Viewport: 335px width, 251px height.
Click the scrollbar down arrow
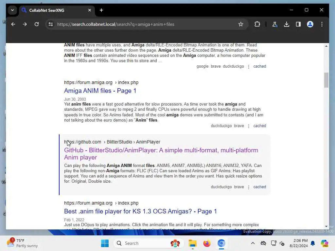(326, 226)
